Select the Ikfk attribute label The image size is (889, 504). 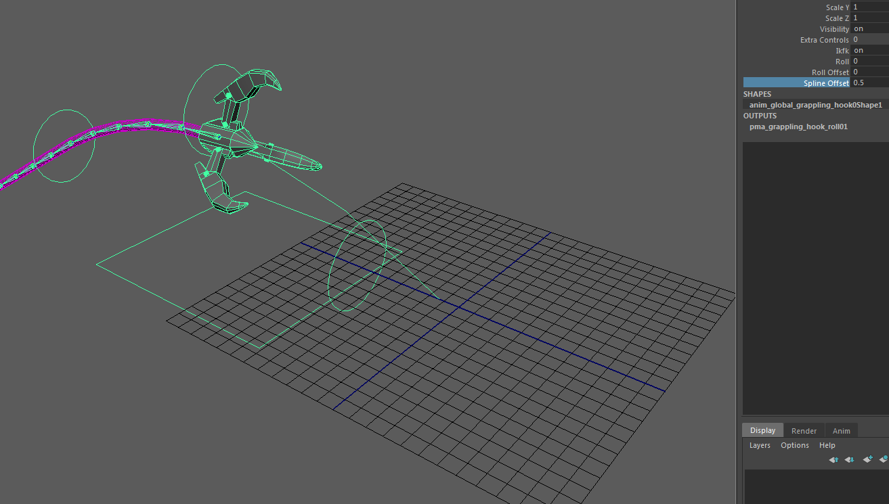click(x=842, y=51)
